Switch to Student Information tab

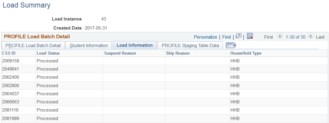pyautogui.click(x=89, y=45)
